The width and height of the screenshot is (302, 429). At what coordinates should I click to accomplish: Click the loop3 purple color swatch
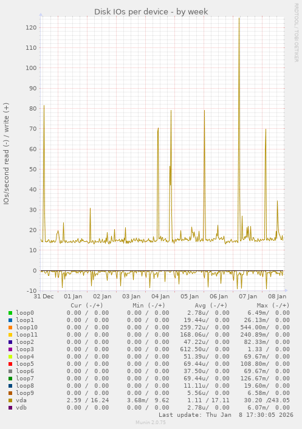(10, 349)
